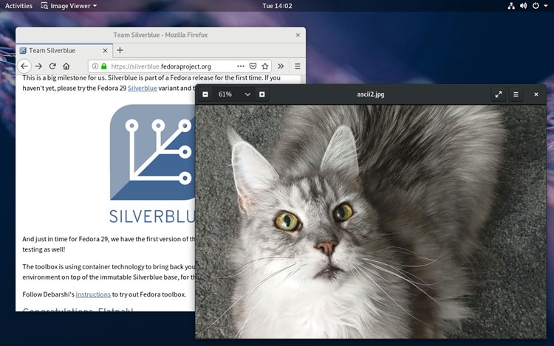Viewport: 554px width, 346px height.
Task: Follow the instructions link
Action: coord(93,294)
